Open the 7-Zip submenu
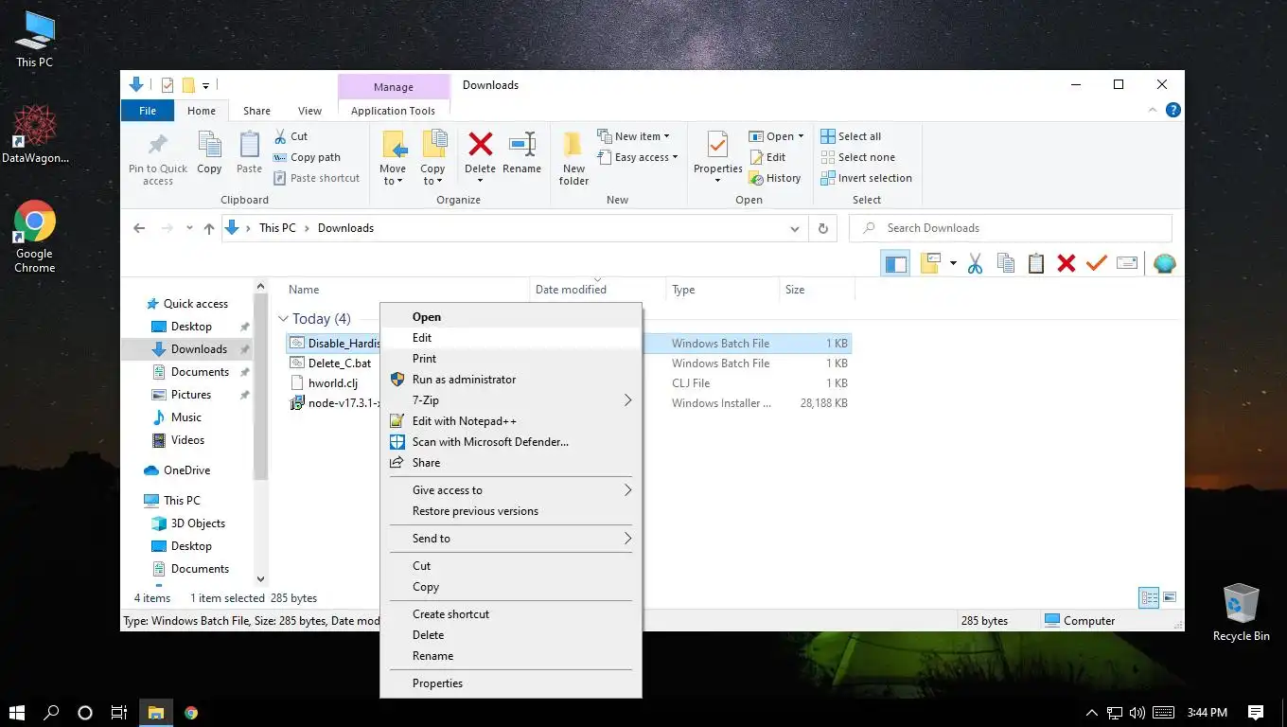1287x727 pixels. (511, 400)
